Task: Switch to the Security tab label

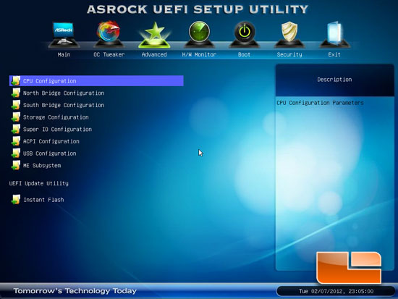Action: pos(289,54)
